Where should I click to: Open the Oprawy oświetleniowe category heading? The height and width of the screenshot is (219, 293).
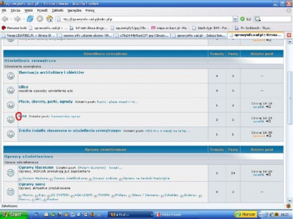pyautogui.click(x=29, y=156)
